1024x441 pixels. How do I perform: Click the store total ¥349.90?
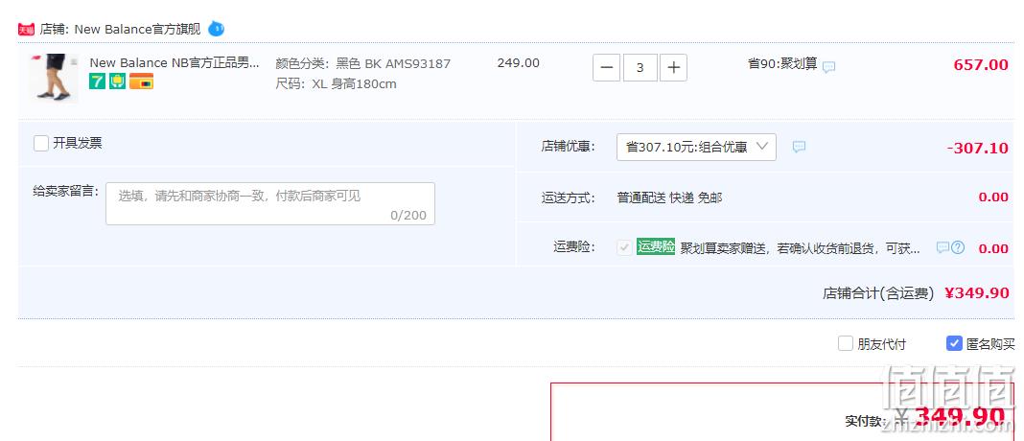point(977,293)
